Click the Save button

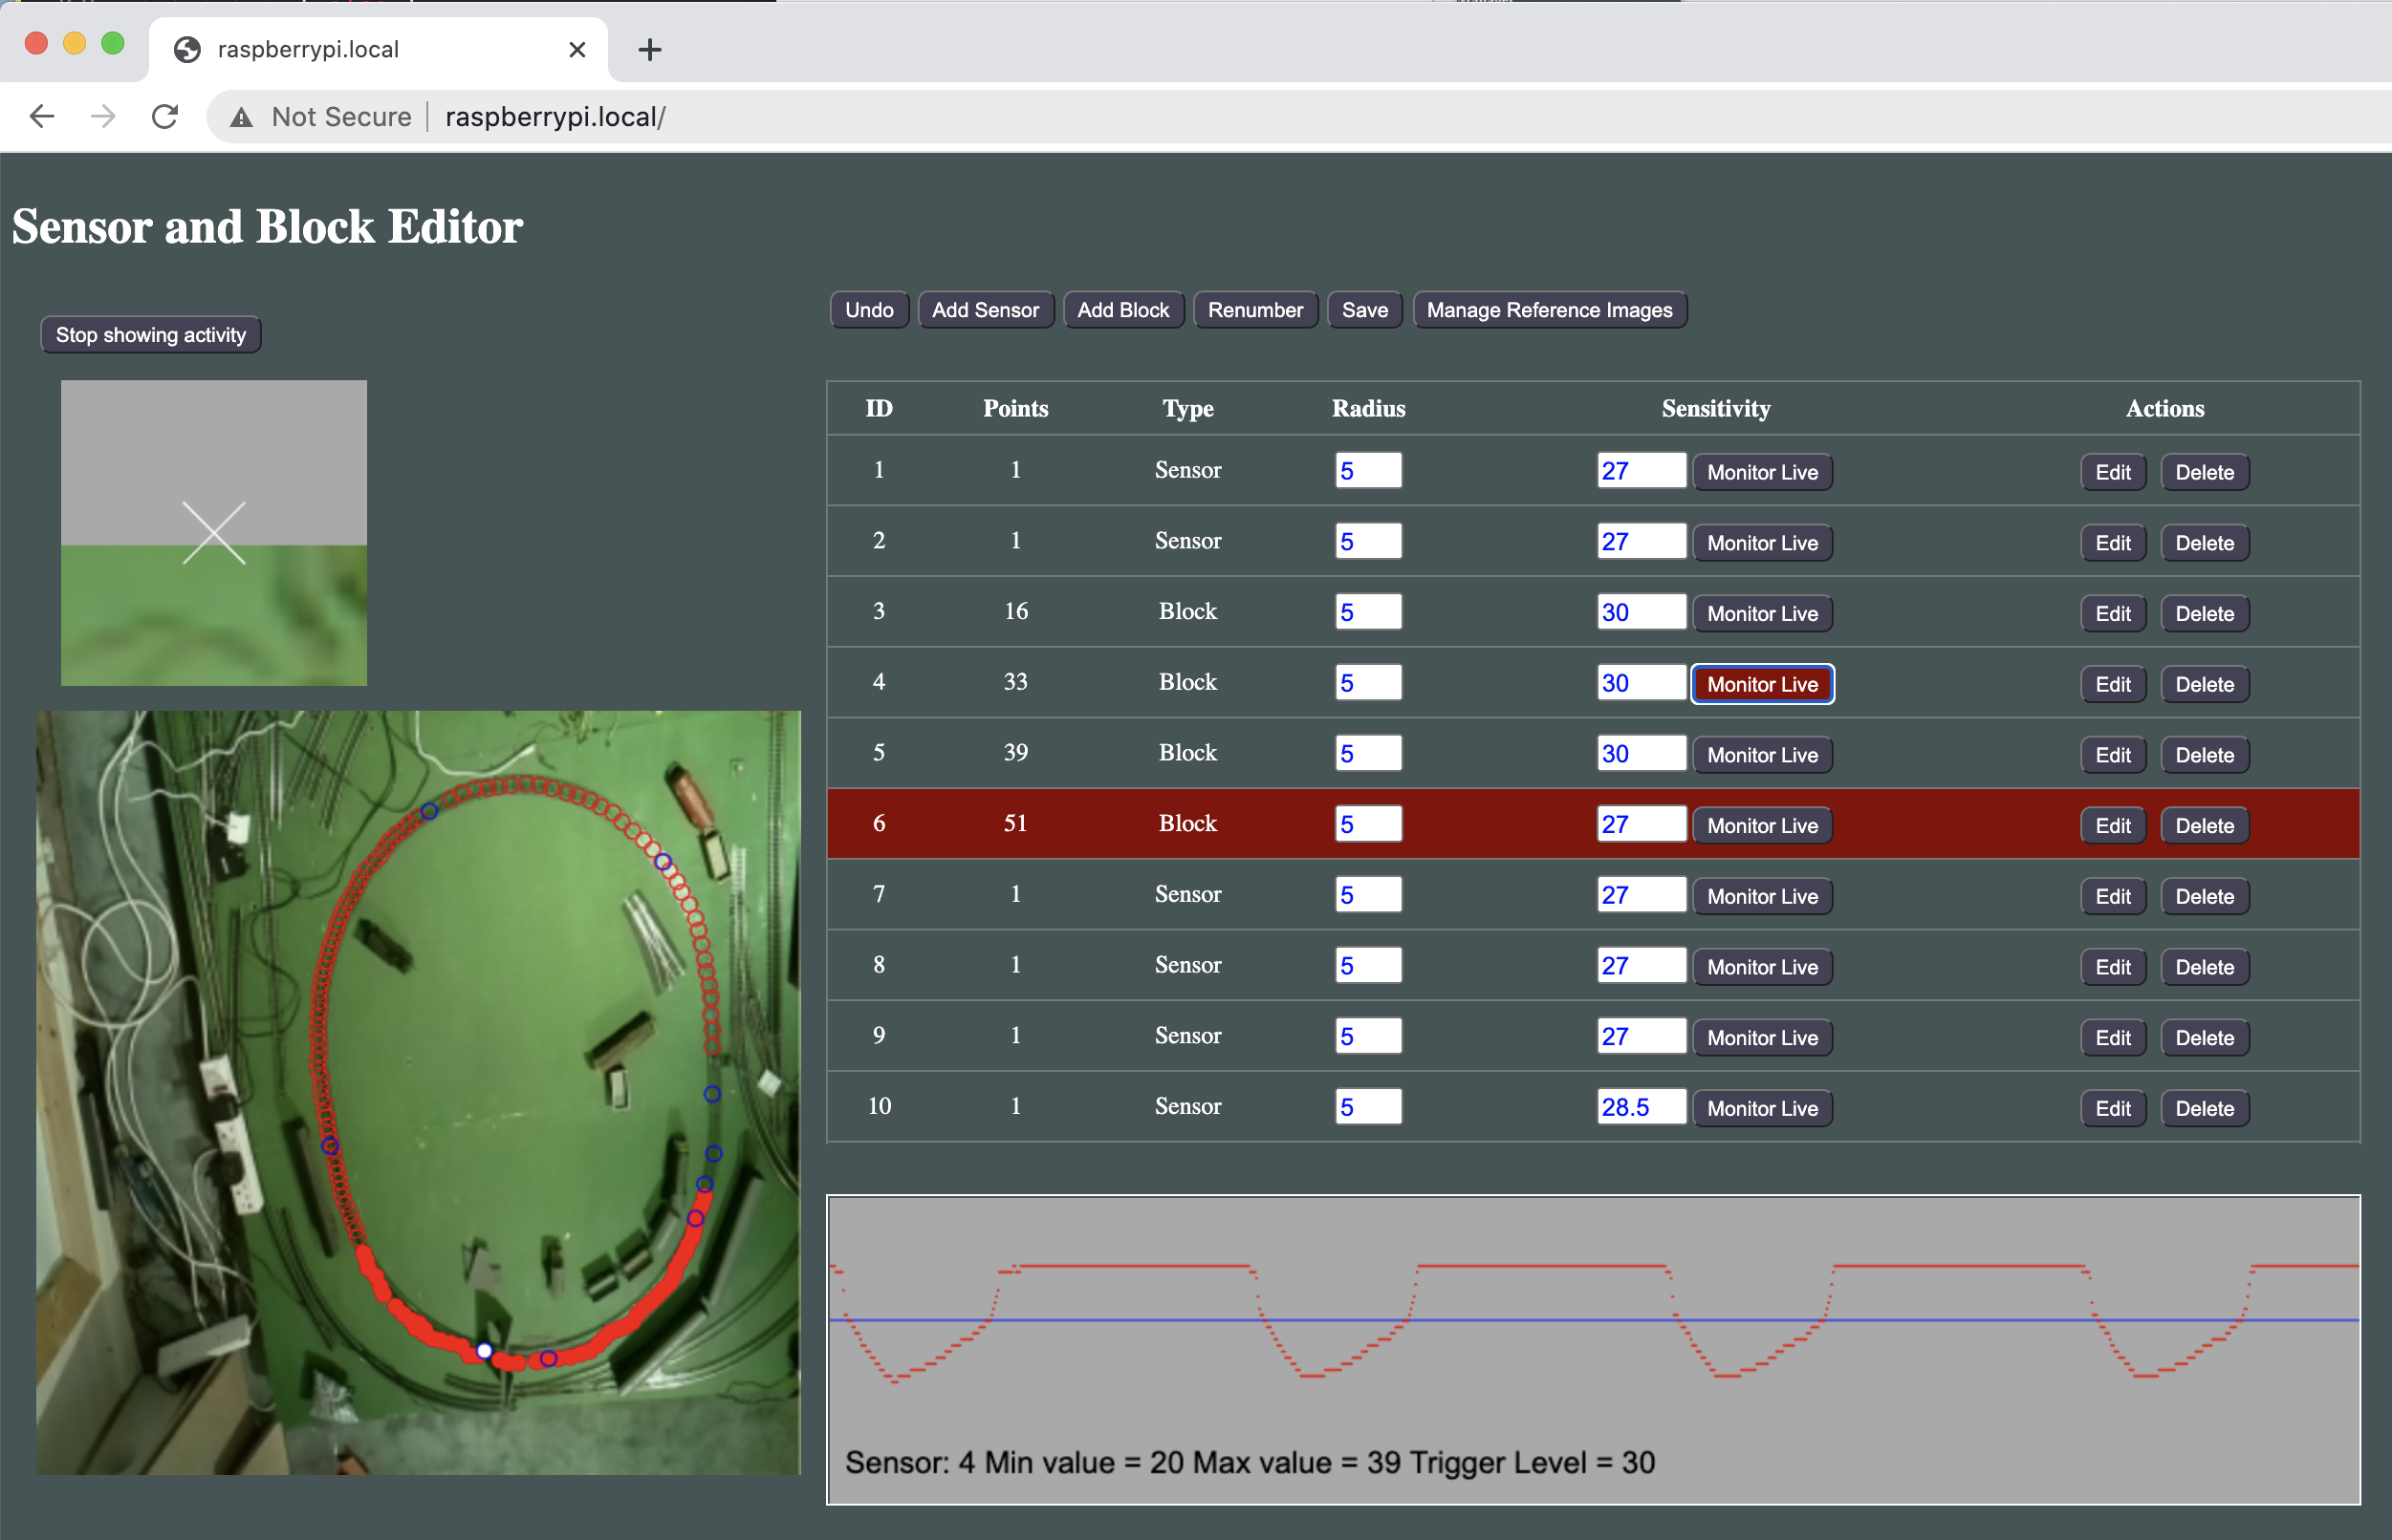1367,310
